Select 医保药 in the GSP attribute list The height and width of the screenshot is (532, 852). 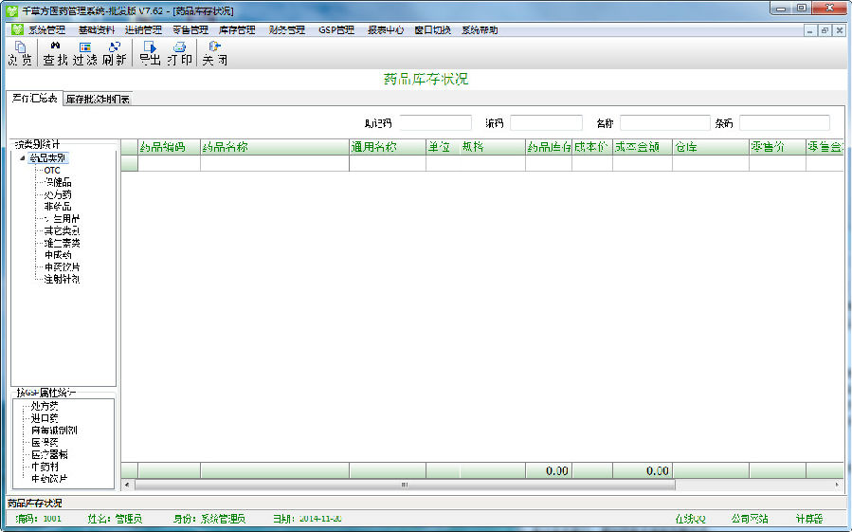tap(45, 442)
